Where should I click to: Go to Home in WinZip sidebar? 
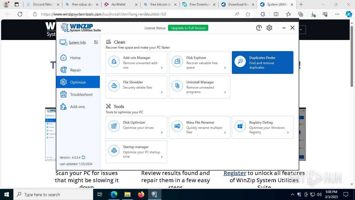78,58
